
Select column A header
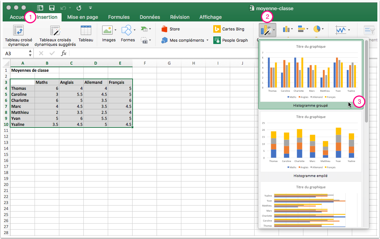click(23, 64)
